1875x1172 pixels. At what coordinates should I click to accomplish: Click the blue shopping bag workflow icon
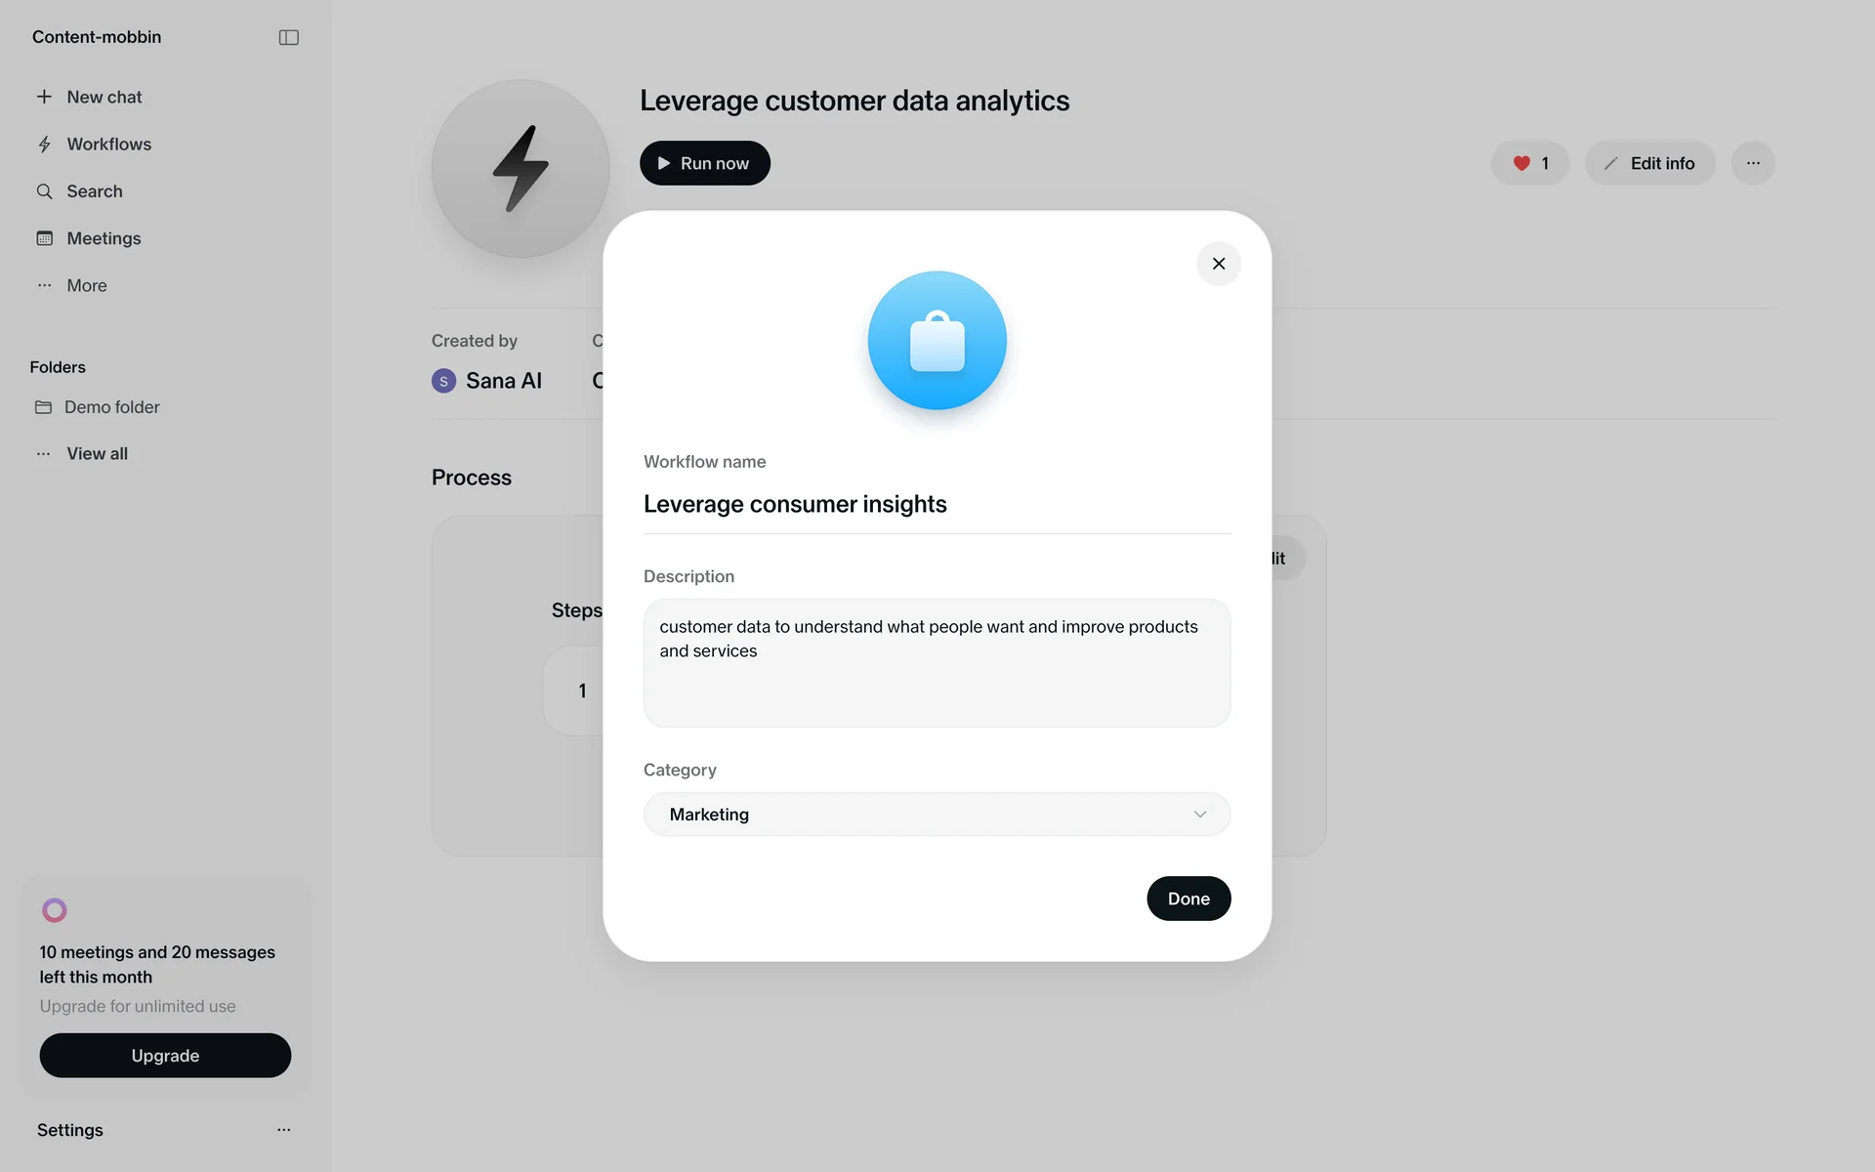937,340
